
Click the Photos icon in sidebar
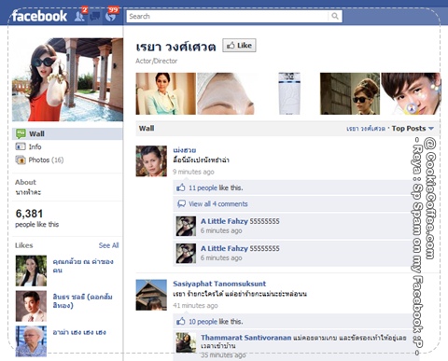21,160
